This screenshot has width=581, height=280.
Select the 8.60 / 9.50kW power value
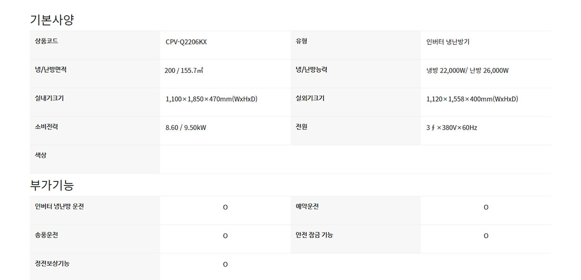[186, 128]
